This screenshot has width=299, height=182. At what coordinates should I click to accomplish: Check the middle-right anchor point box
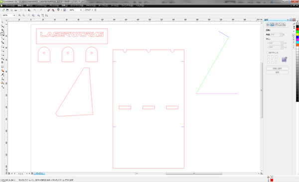(x=276, y=60)
